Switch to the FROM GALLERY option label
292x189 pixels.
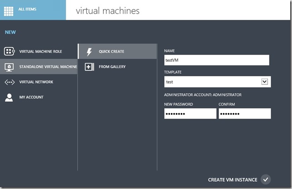[112, 67]
